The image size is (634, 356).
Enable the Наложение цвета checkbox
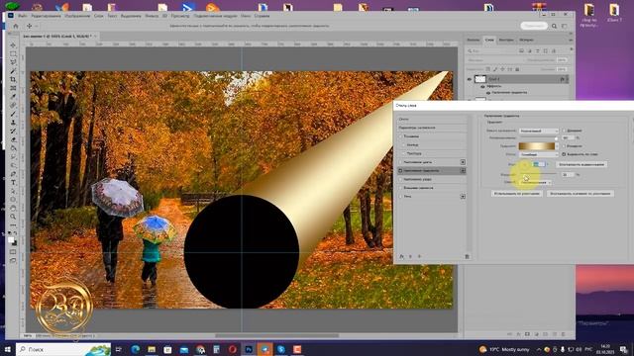(400, 162)
